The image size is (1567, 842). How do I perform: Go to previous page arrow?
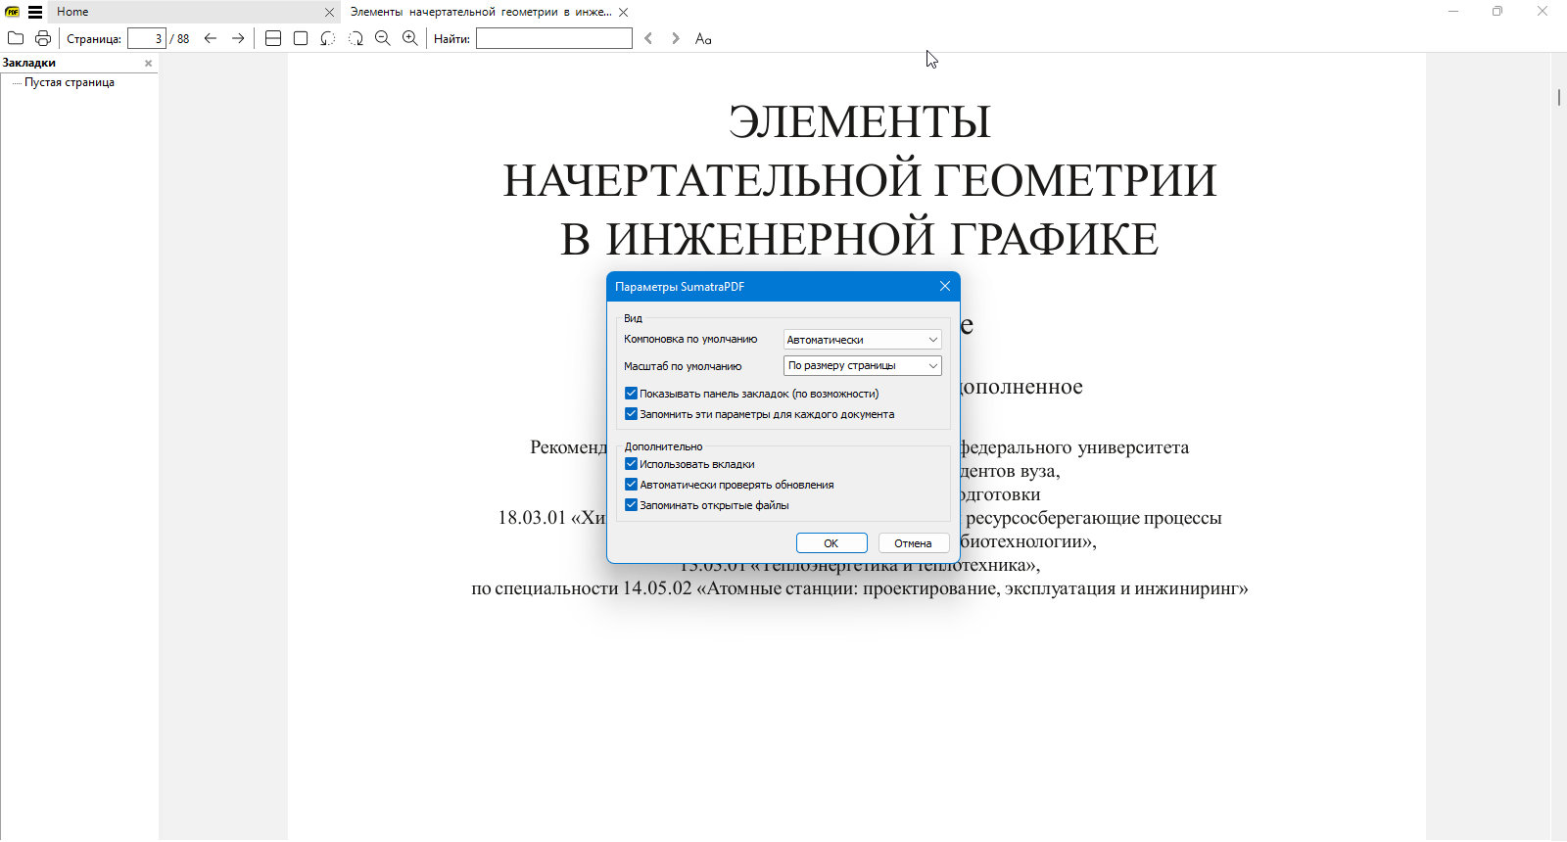[211, 38]
